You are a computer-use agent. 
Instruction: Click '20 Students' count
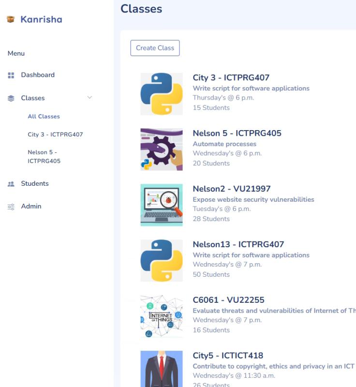[x=211, y=163]
